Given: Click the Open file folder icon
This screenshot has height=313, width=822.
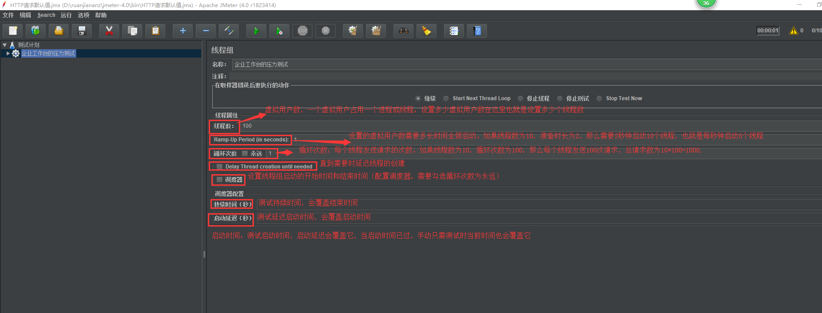Looking at the screenshot, I should pyautogui.click(x=59, y=31).
